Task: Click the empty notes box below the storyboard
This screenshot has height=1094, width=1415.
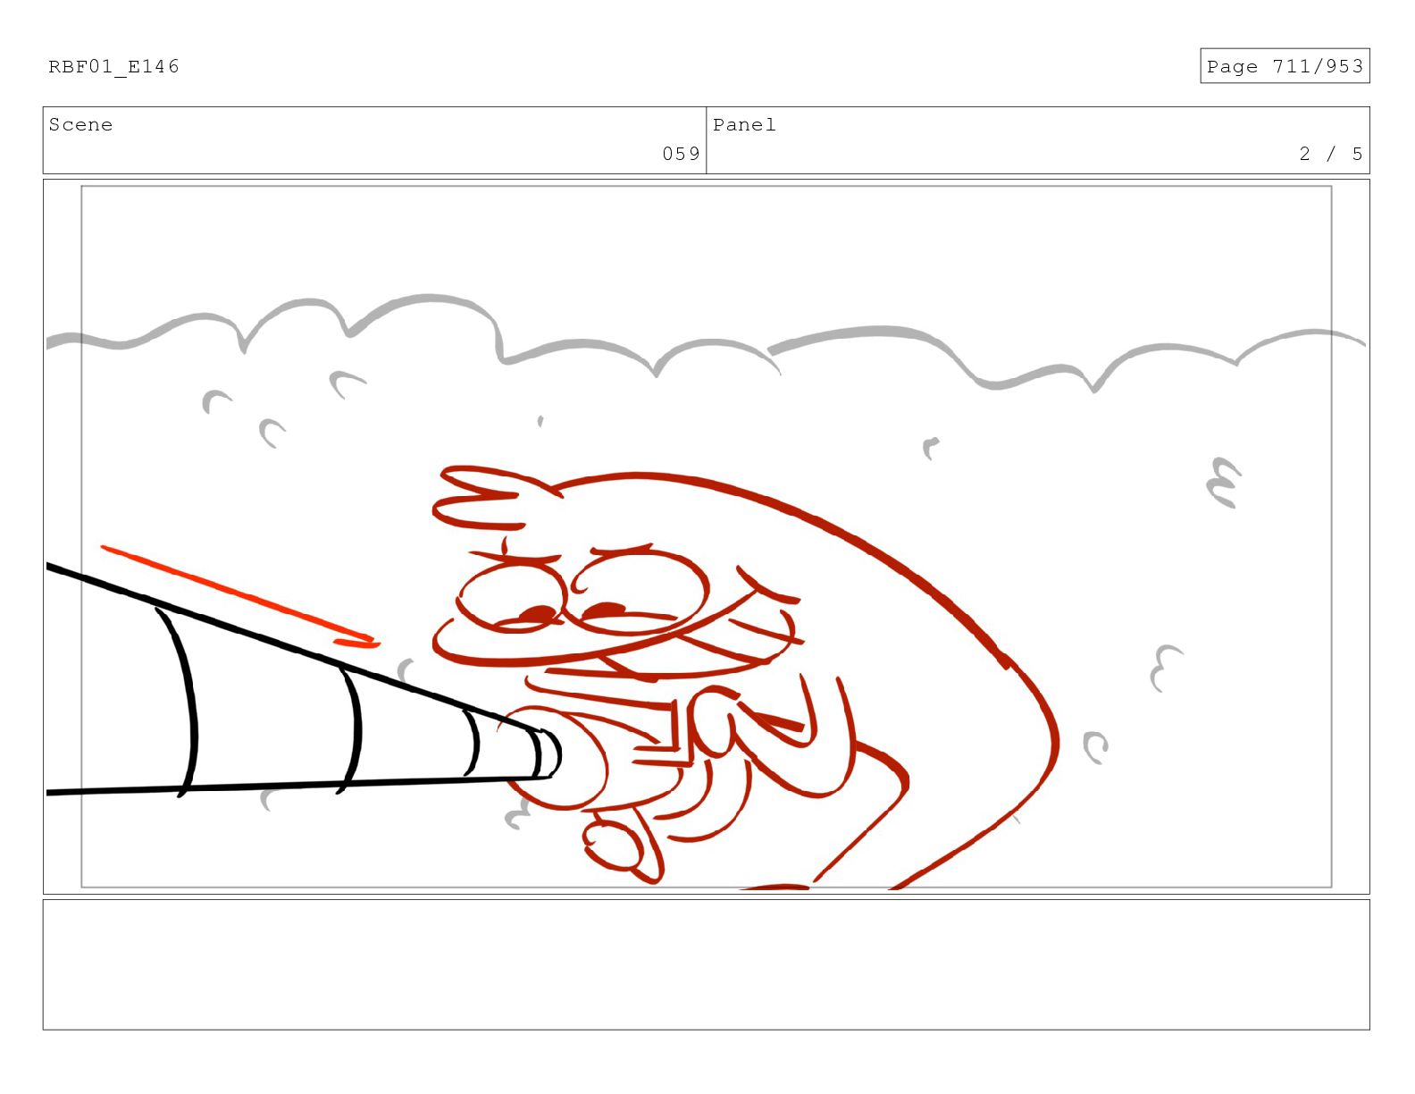Action: click(706, 964)
